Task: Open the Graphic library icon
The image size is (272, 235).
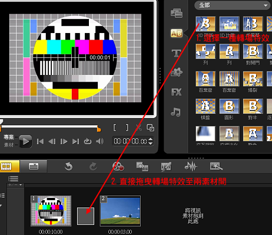Action: pos(177,72)
